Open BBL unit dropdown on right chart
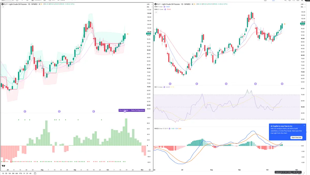The height and width of the screenshot is (175, 310). pos(303,7)
